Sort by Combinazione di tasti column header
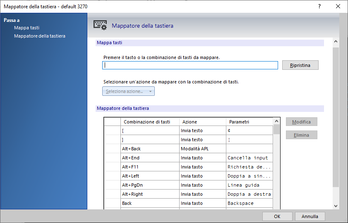The image size is (348, 223). coord(147,122)
